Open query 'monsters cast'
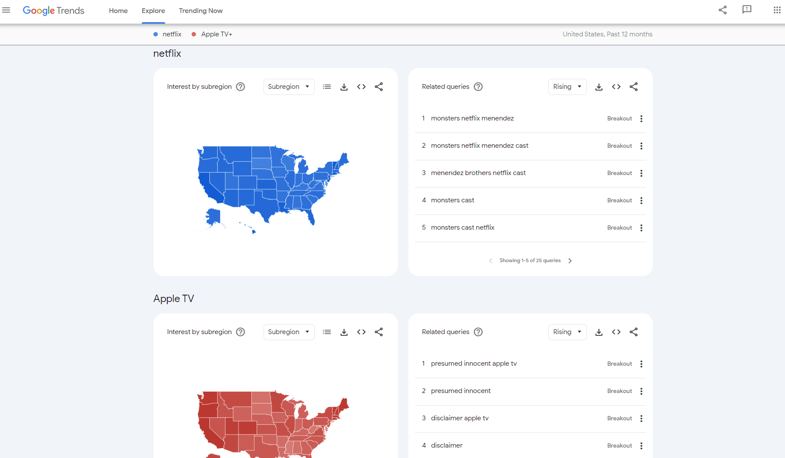 click(x=453, y=200)
